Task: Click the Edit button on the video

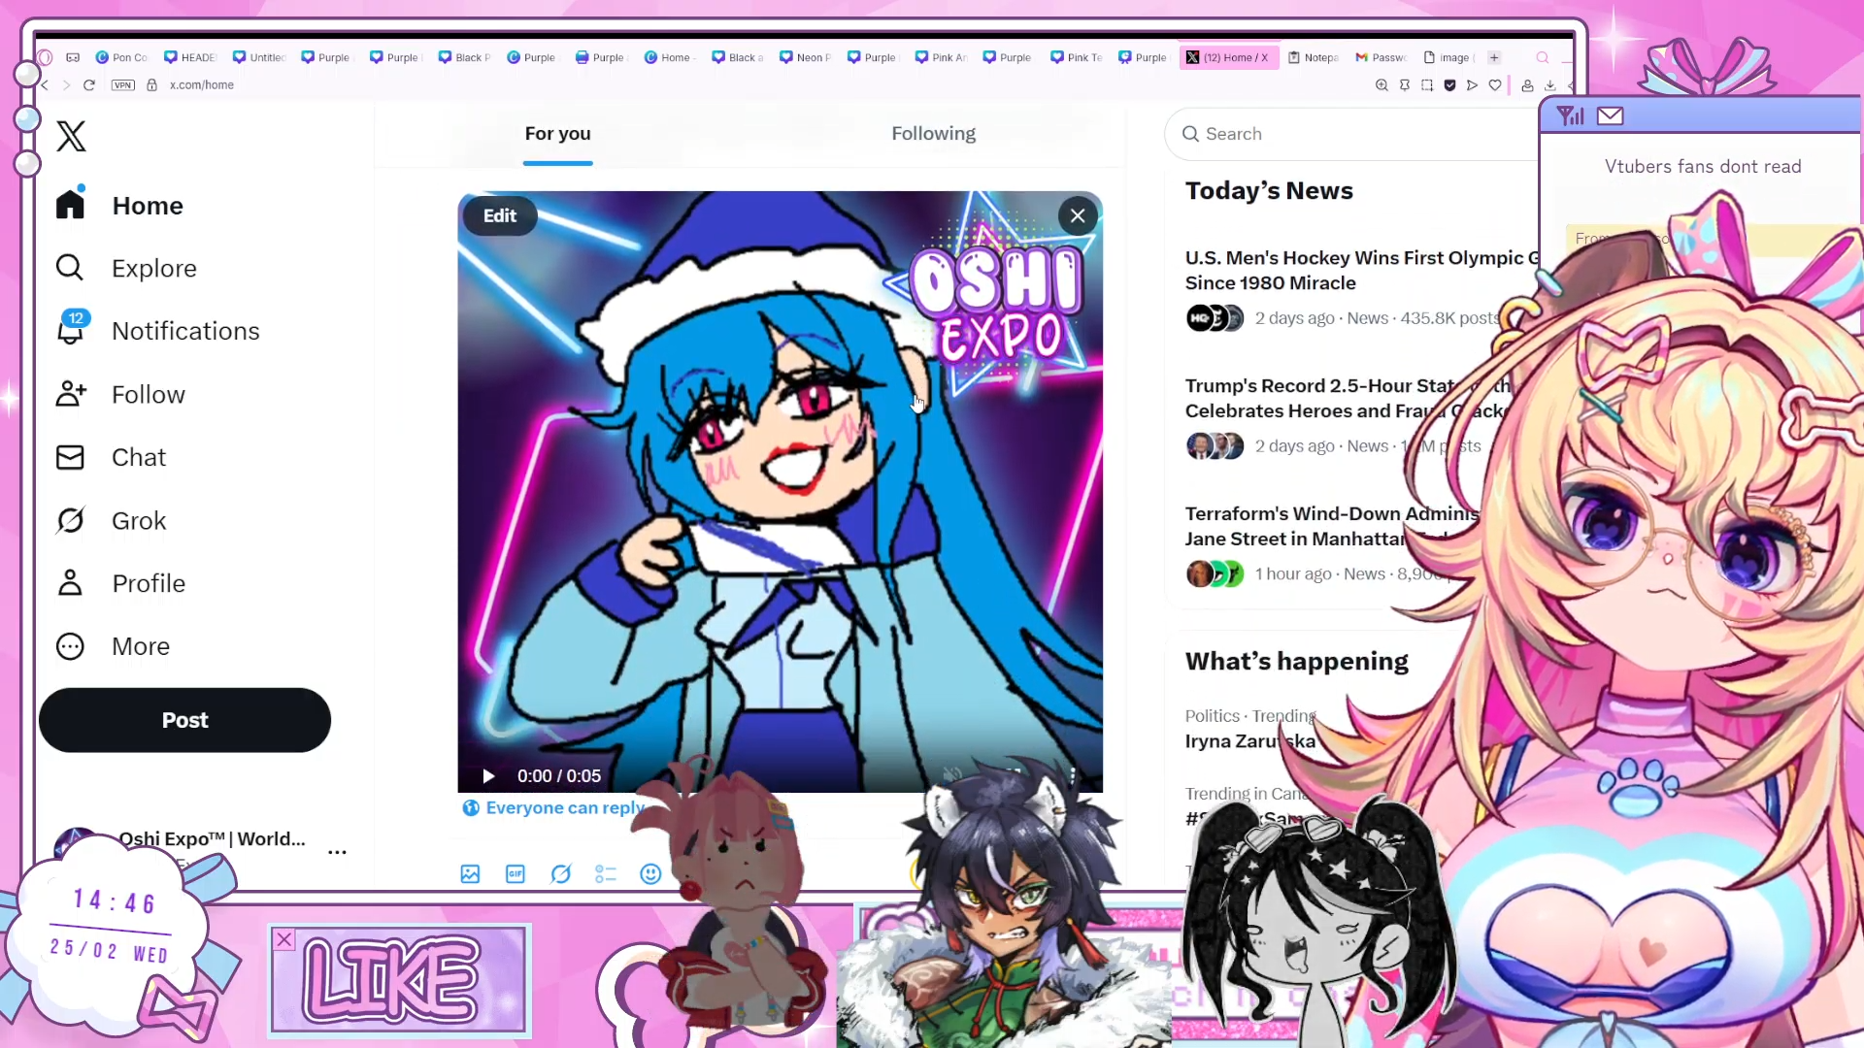Action: 500,215
